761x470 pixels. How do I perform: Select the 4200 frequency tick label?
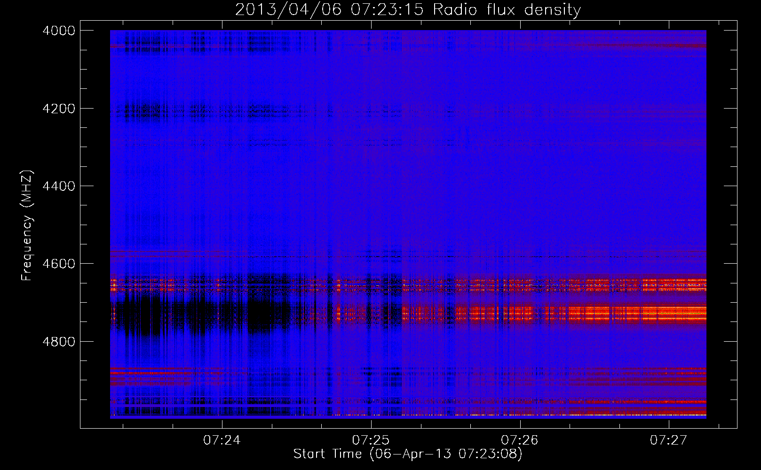point(59,109)
